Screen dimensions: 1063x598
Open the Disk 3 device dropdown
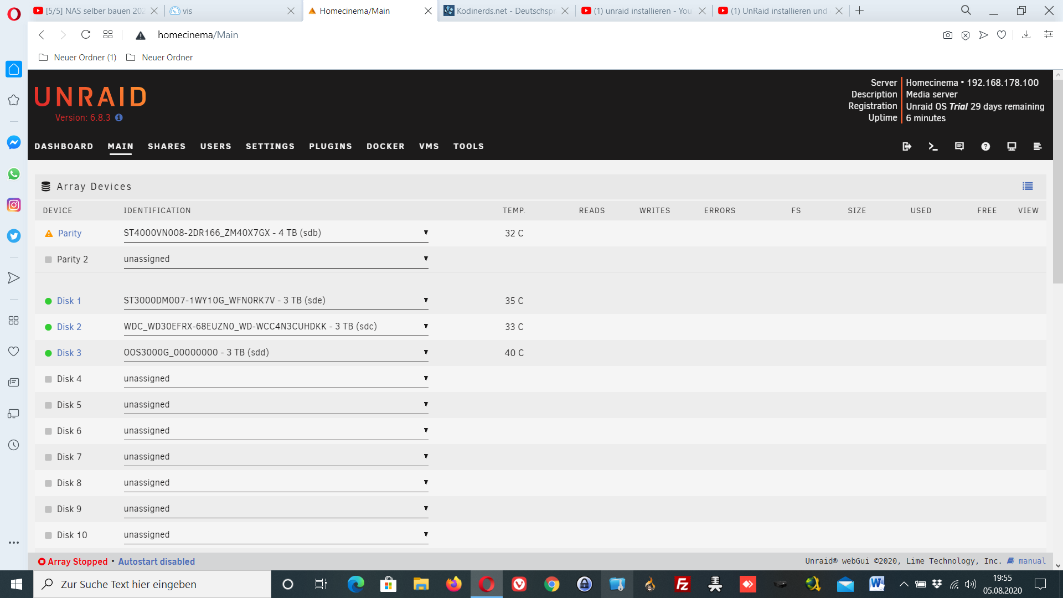pyautogui.click(x=276, y=353)
